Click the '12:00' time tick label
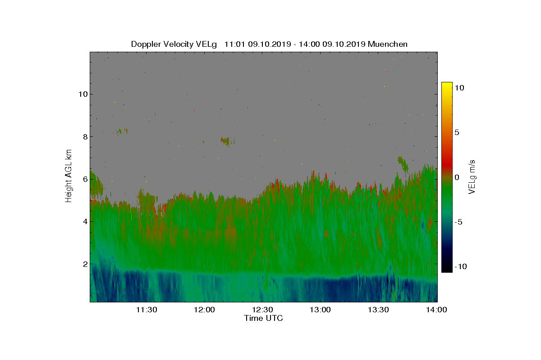The height and width of the screenshot is (360, 541). 205,310
